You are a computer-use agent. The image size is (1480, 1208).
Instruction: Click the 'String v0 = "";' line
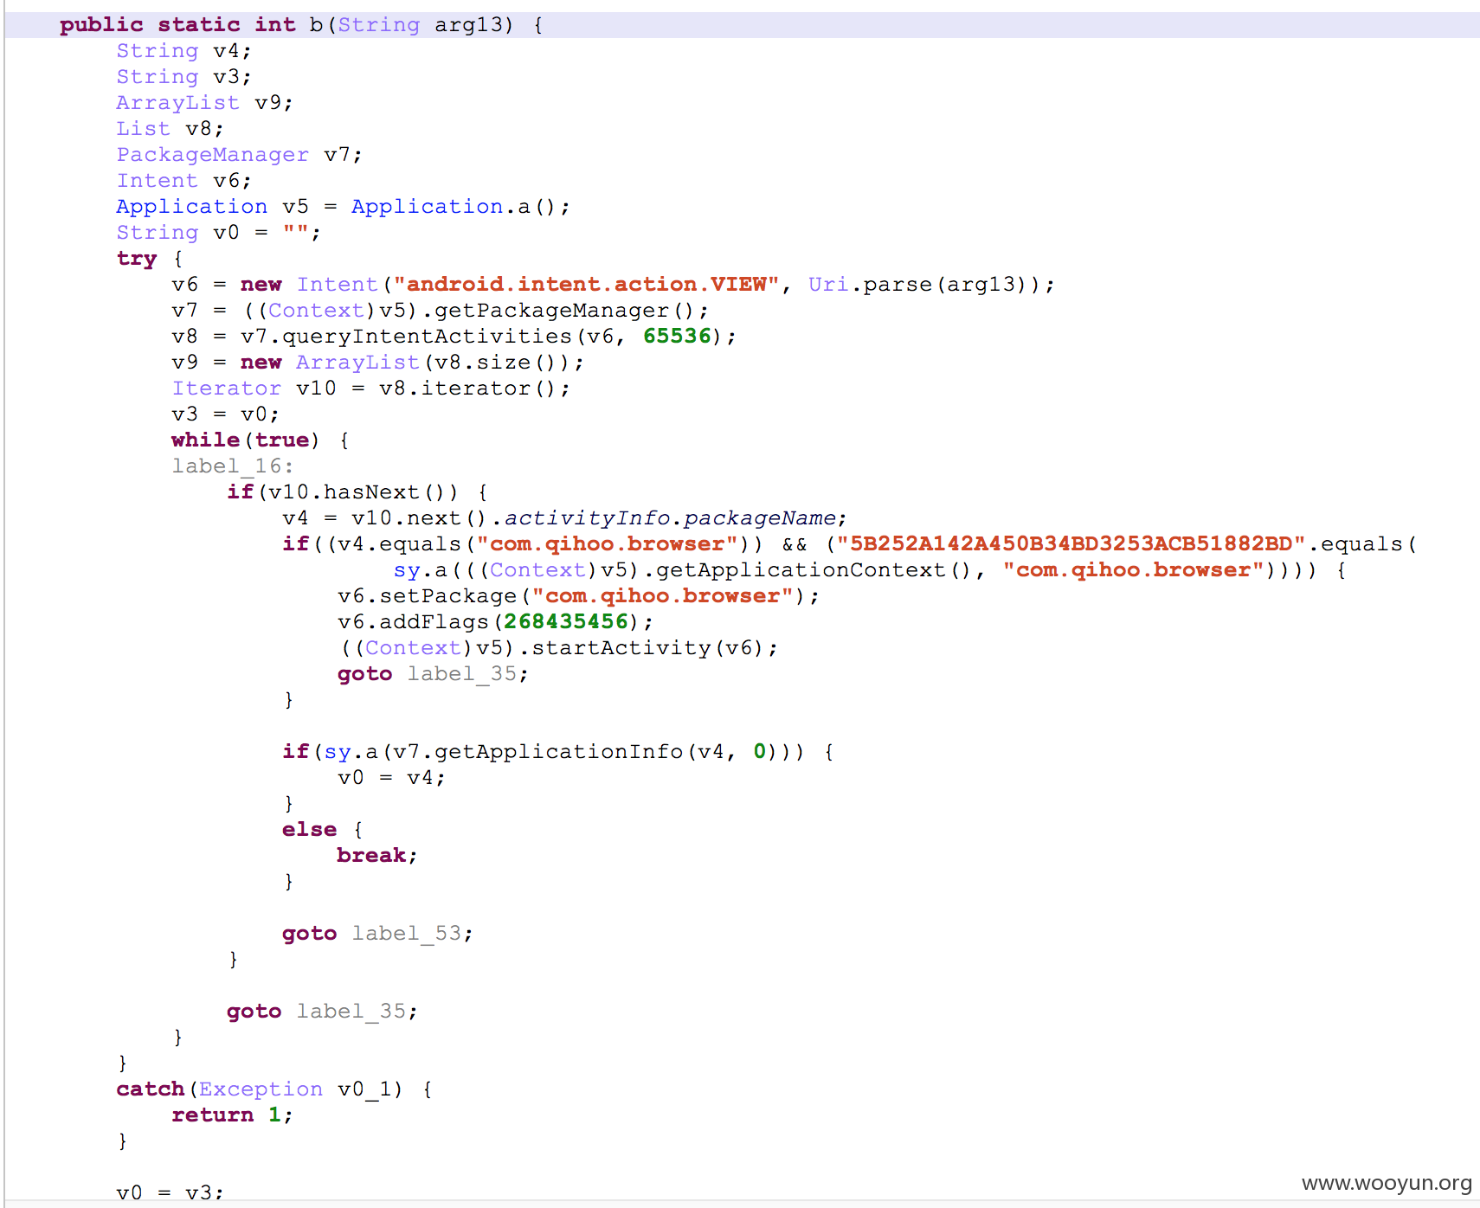(x=218, y=233)
